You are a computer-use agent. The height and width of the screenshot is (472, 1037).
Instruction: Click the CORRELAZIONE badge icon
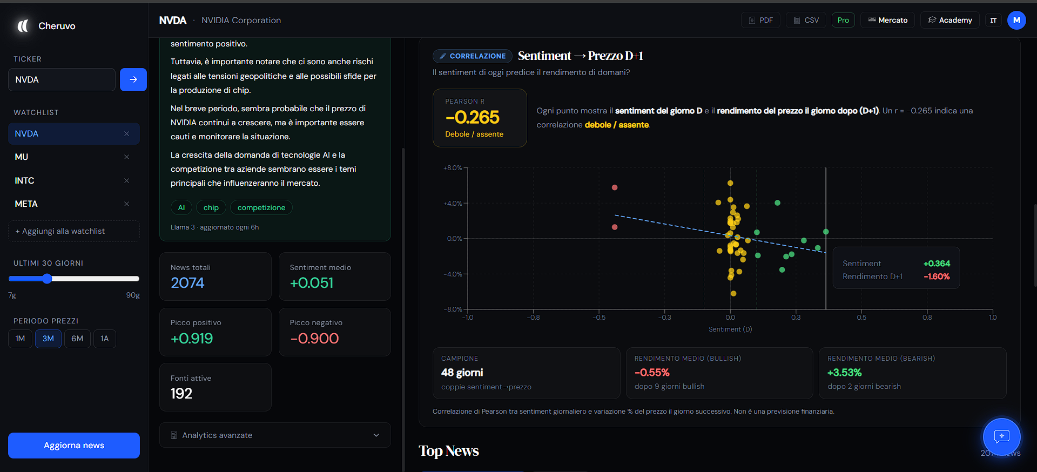pos(443,56)
